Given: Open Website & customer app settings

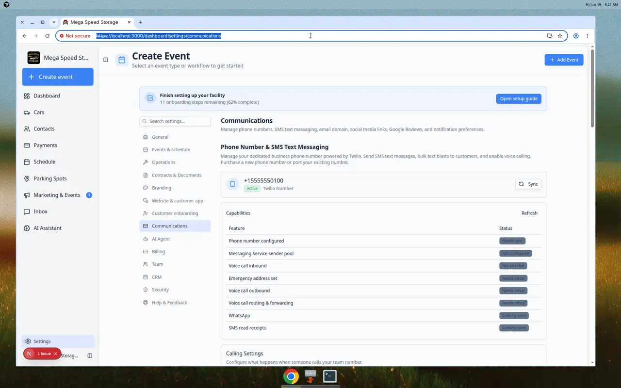Looking at the screenshot, I should click(175, 201).
